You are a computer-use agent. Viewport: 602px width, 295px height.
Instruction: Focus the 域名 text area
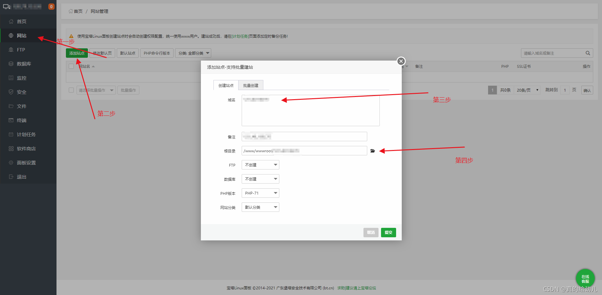[311, 110]
